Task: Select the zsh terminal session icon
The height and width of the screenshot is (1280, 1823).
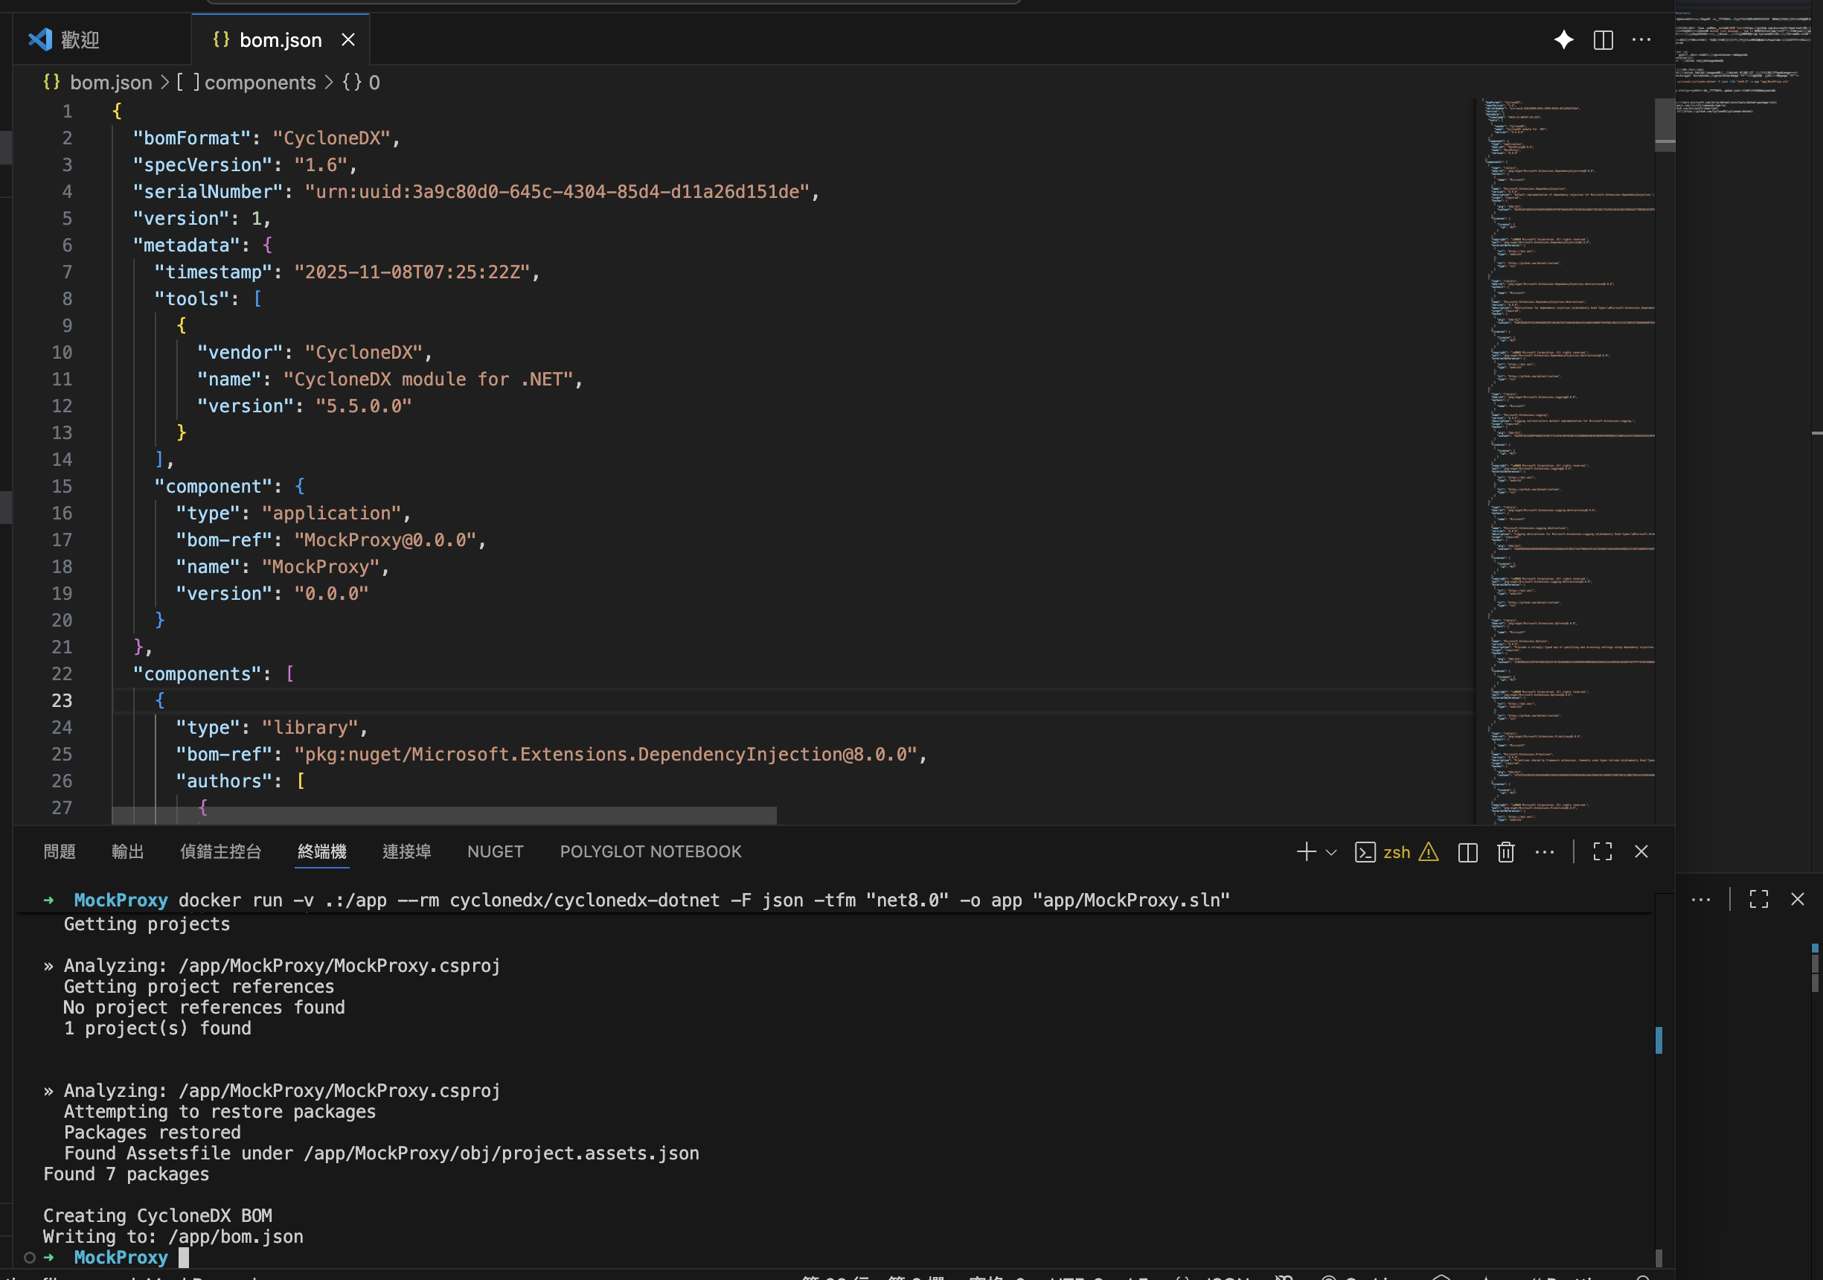Action: pyautogui.click(x=1365, y=851)
